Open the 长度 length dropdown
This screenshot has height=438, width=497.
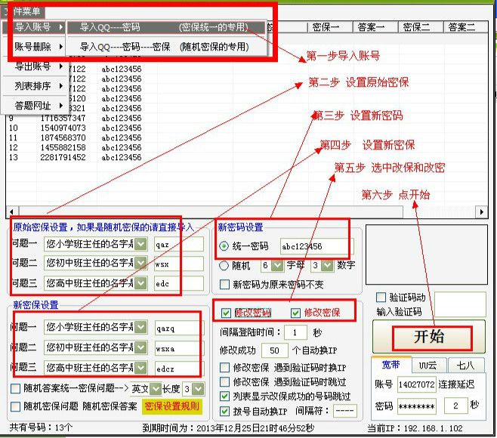[x=198, y=388]
